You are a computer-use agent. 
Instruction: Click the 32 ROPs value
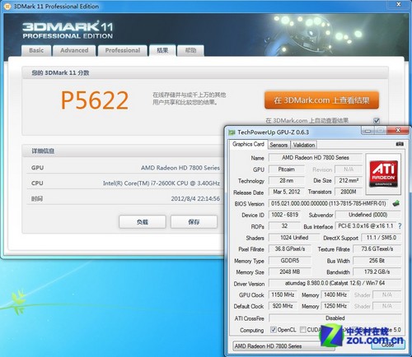tap(284, 226)
